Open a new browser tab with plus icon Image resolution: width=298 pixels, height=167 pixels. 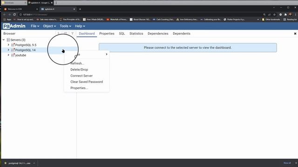click(x=80, y=9)
